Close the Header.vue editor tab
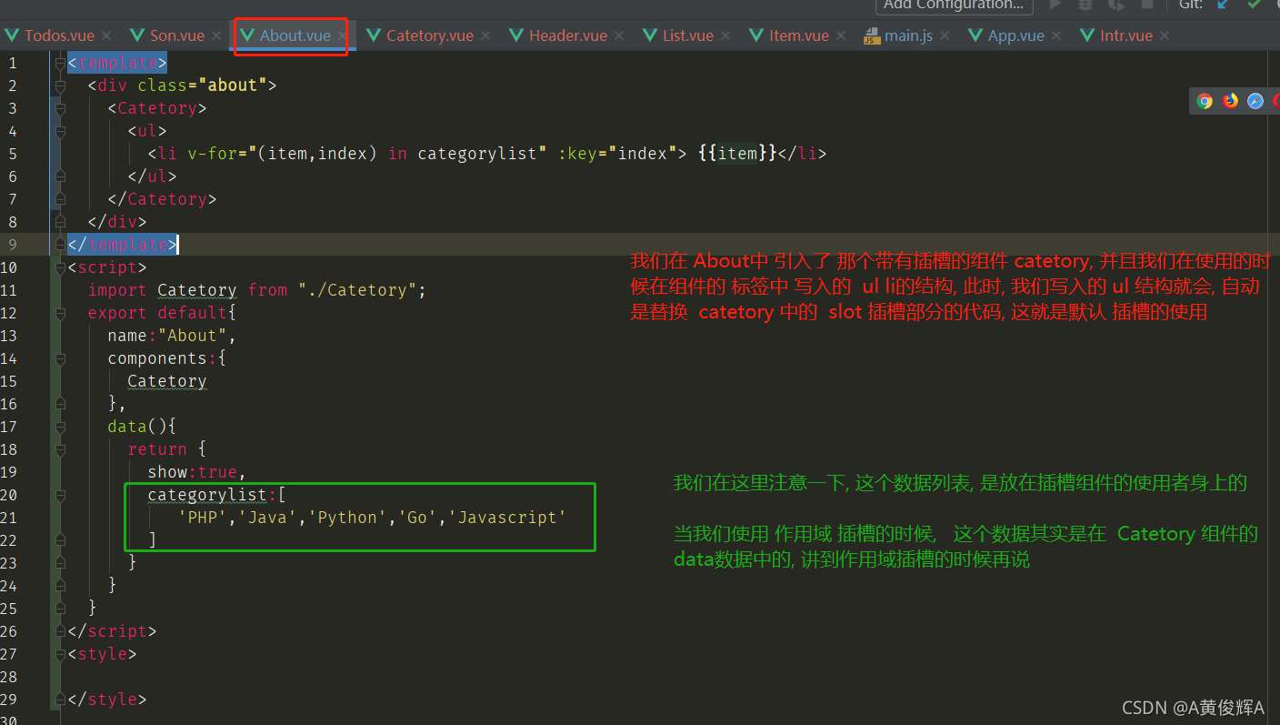 coord(619,35)
